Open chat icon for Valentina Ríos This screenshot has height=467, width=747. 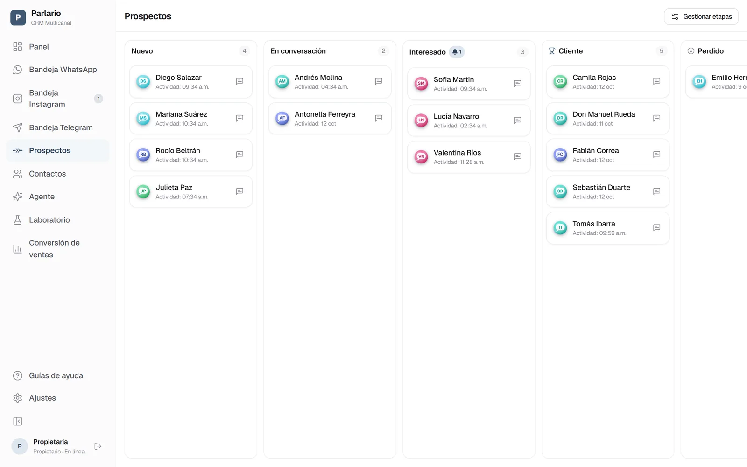tap(518, 156)
